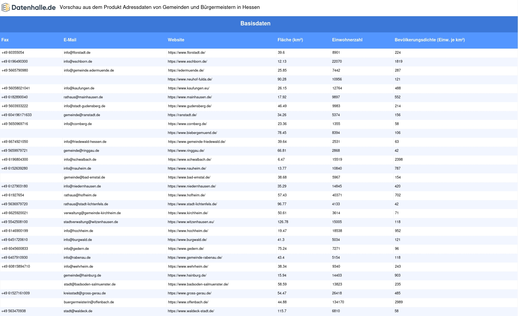Click email rathaus@mainhausen.de
518x316 pixels.
[83, 97]
